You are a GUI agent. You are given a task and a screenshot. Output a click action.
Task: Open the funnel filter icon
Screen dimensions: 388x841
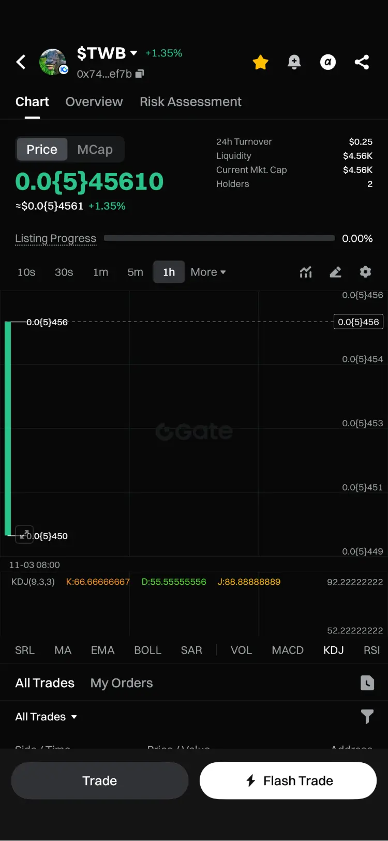[x=367, y=717]
